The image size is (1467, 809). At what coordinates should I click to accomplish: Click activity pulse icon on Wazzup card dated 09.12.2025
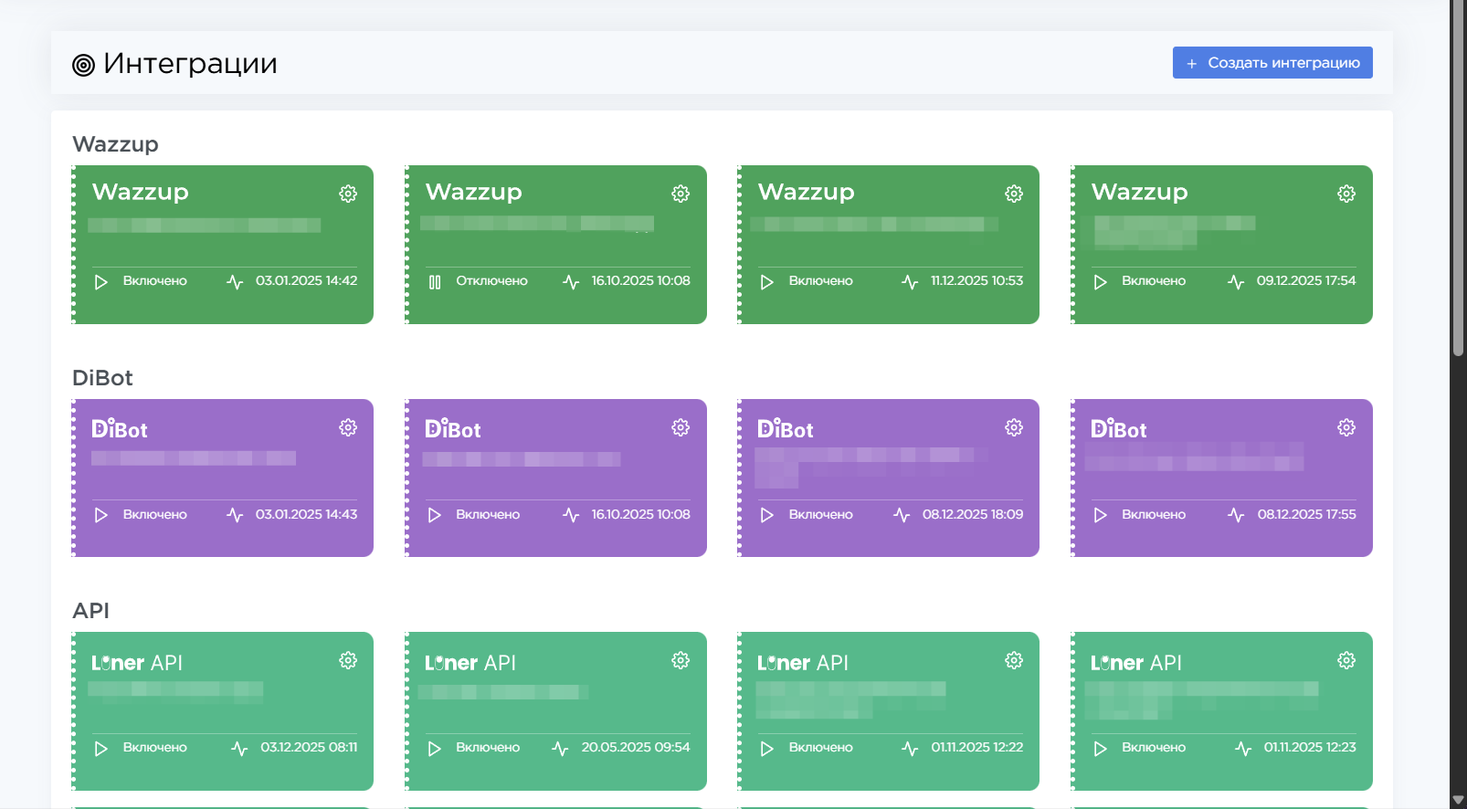(1236, 282)
